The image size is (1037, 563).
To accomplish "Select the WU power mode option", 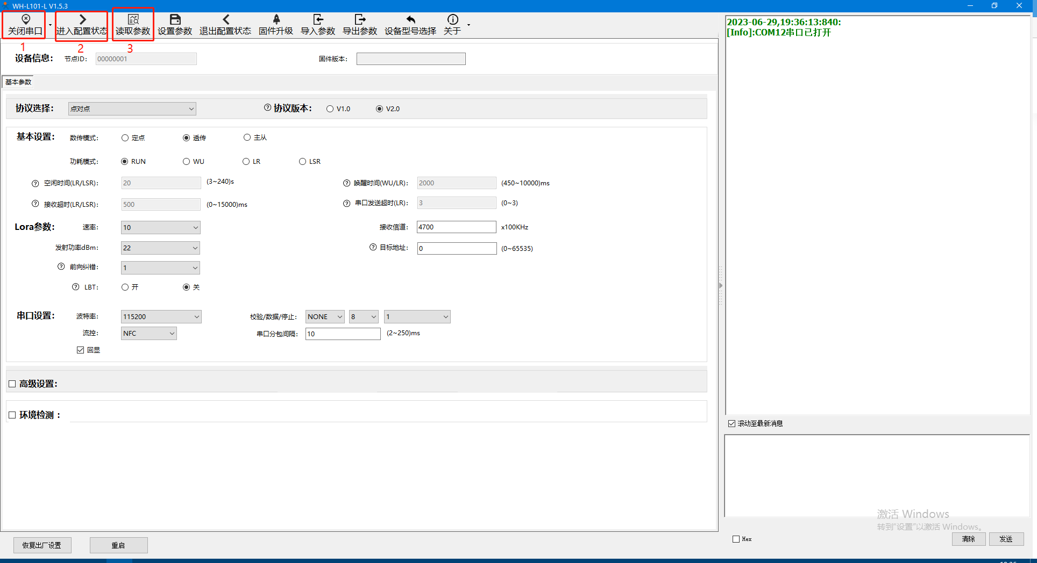I will click(186, 162).
